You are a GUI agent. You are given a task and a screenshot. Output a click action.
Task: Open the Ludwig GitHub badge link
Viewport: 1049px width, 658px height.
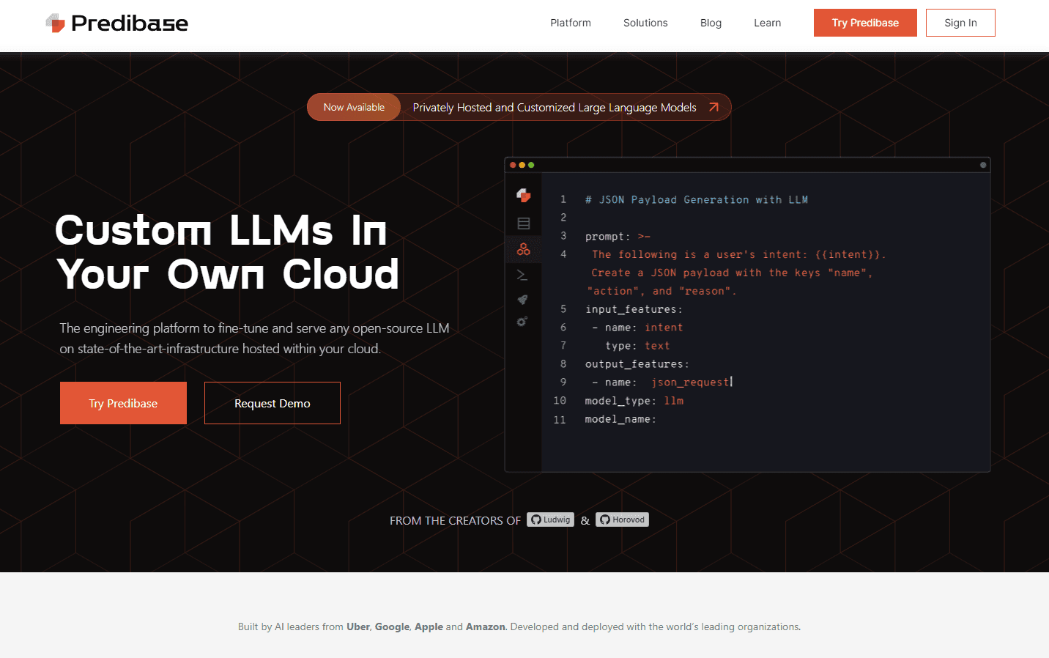(x=550, y=520)
